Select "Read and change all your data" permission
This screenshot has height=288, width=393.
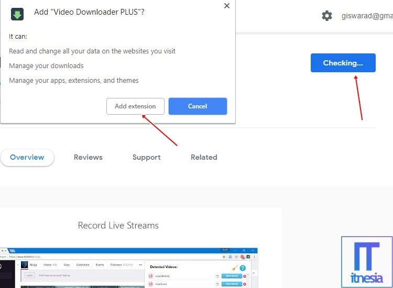click(92, 51)
